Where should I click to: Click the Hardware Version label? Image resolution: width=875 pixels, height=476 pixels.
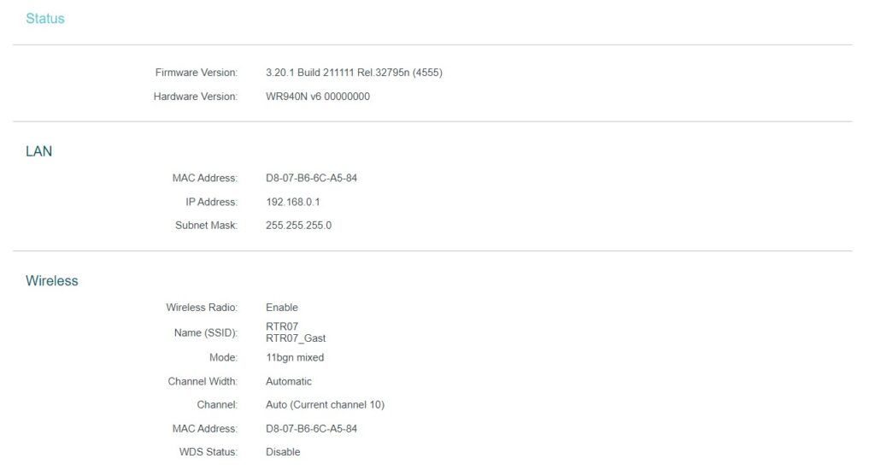coord(196,97)
